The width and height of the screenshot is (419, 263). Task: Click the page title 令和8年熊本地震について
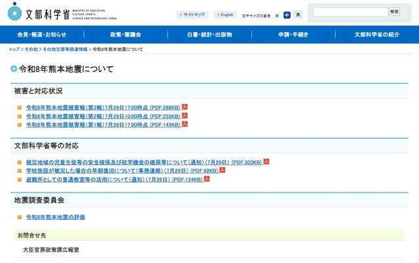click(x=66, y=69)
